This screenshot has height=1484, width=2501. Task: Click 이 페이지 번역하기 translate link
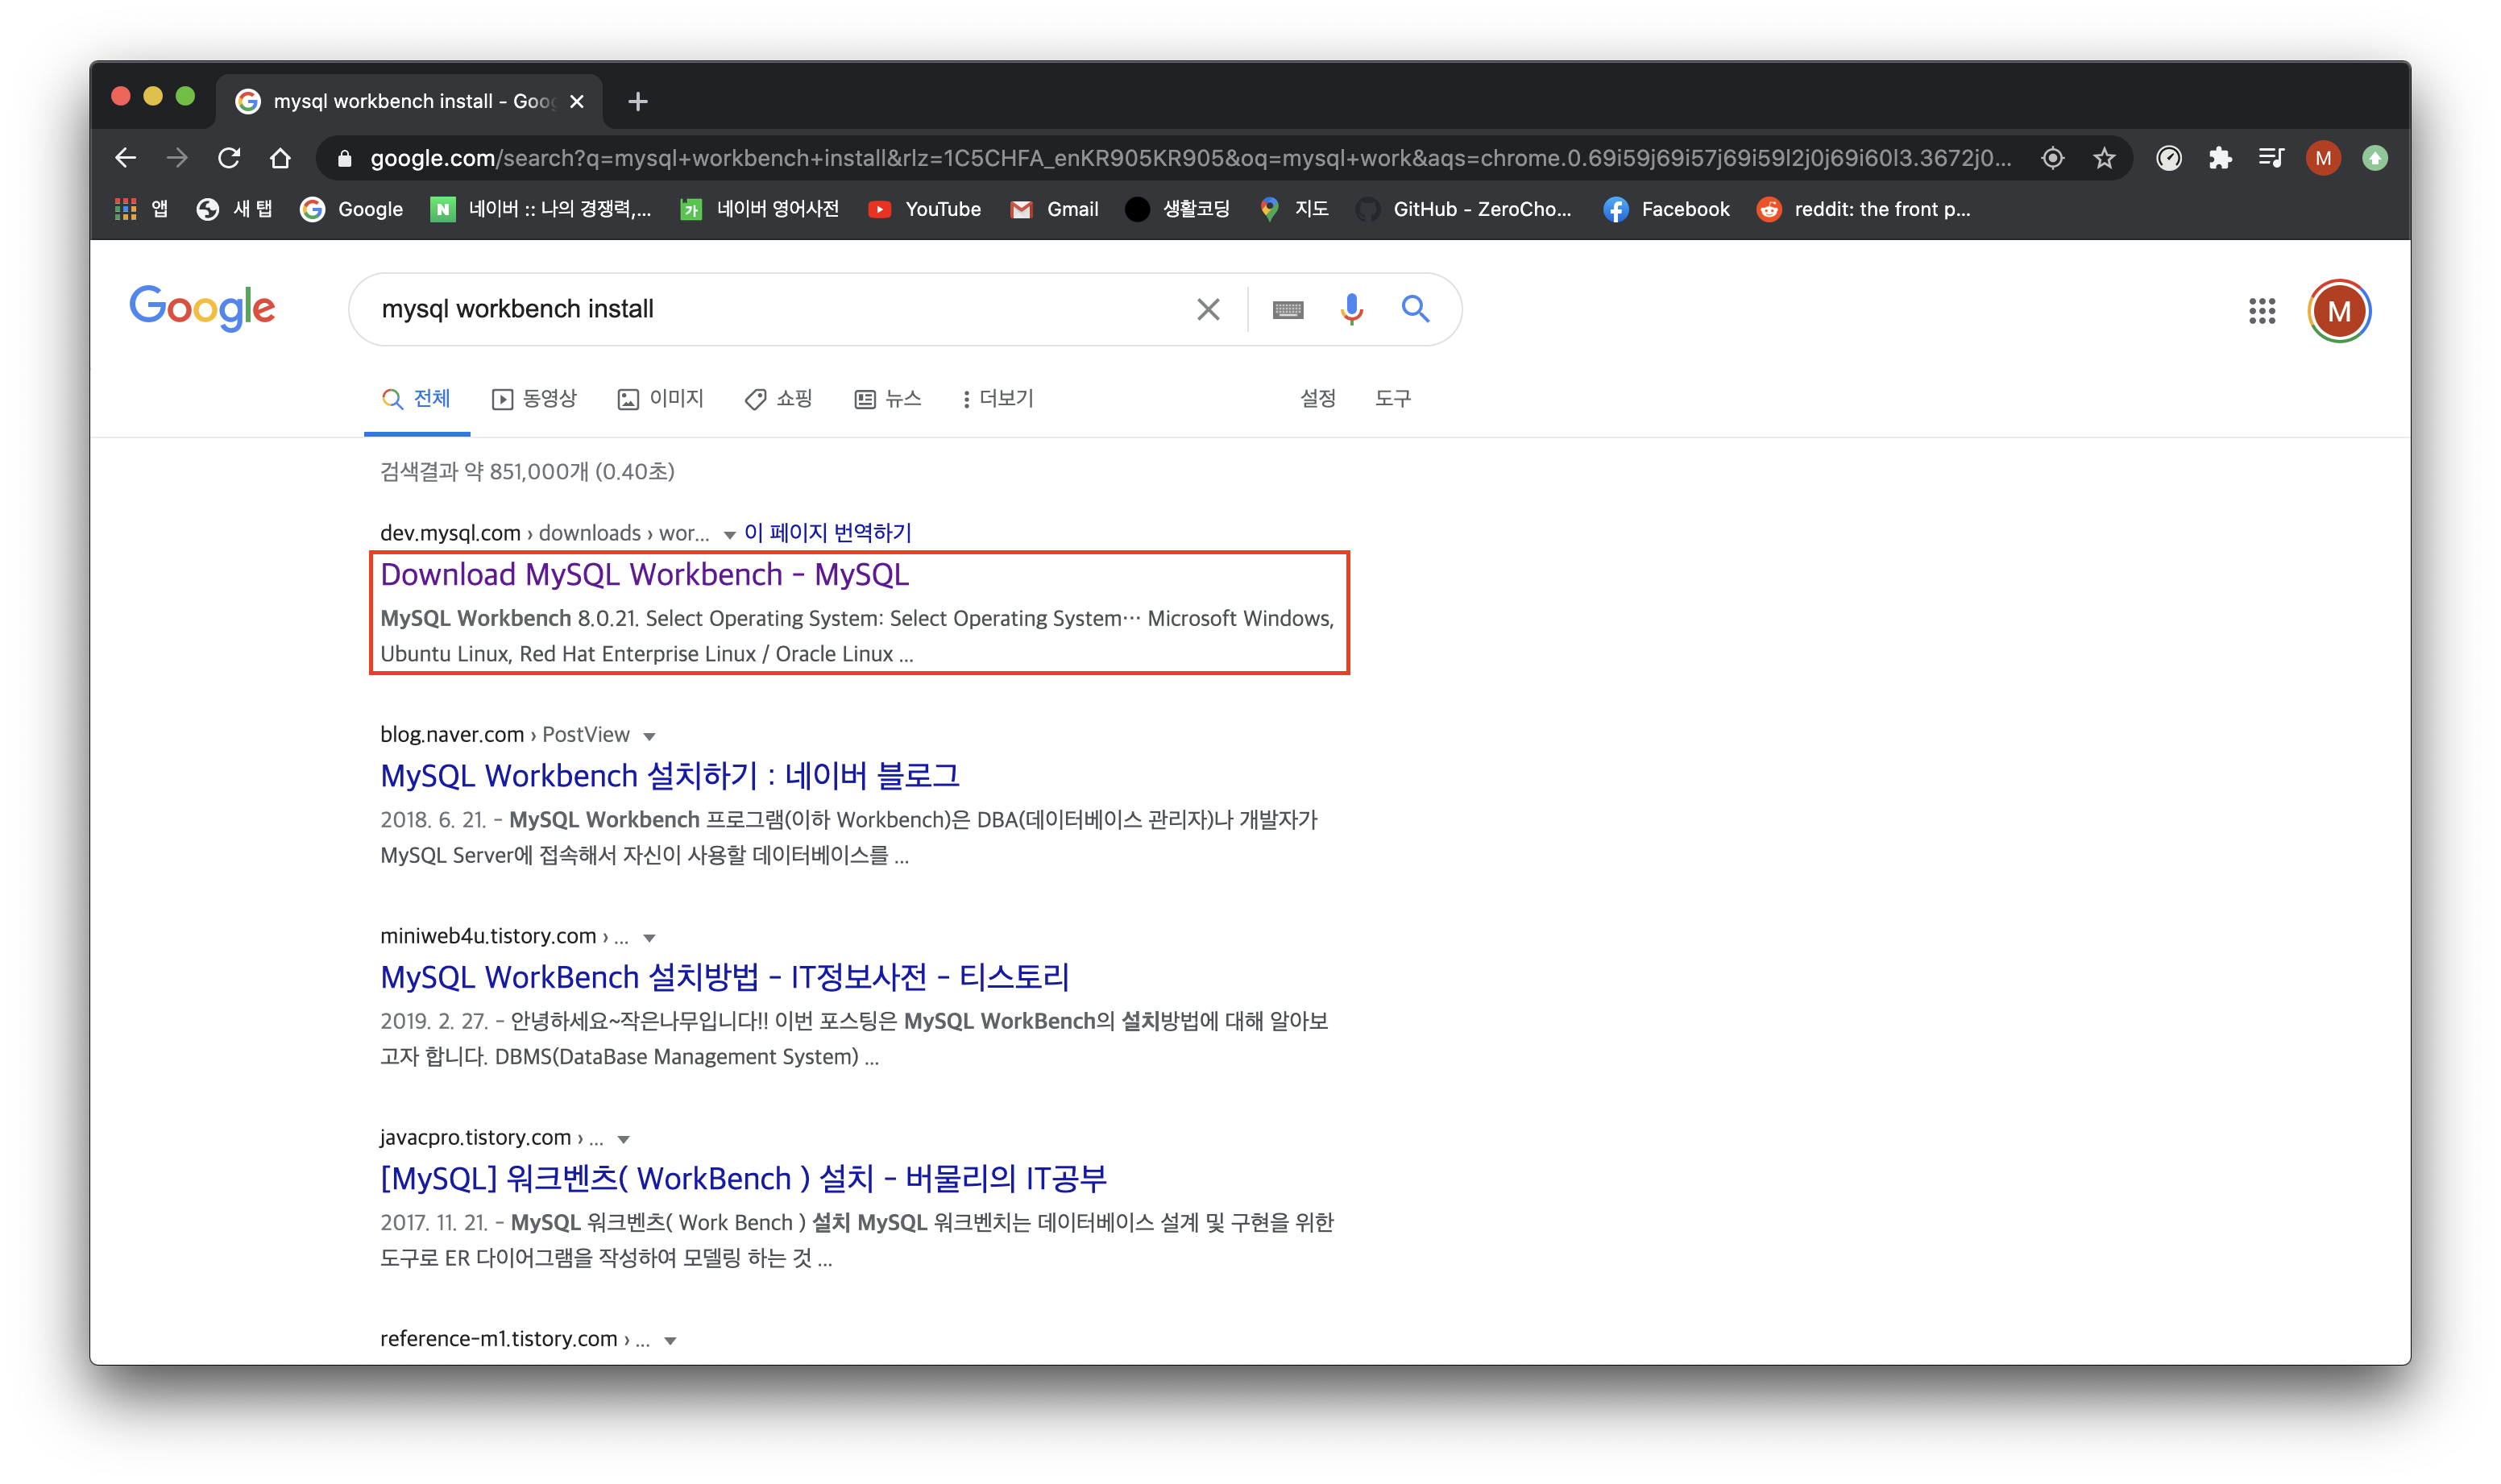[827, 533]
